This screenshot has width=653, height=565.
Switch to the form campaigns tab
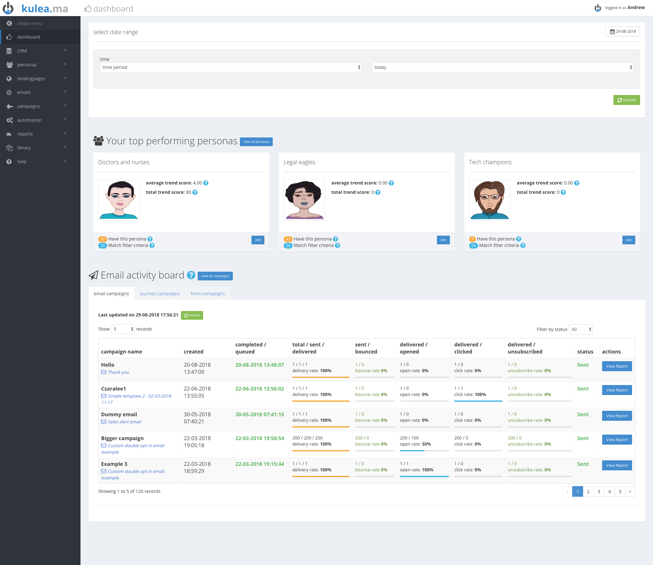[208, 294]
